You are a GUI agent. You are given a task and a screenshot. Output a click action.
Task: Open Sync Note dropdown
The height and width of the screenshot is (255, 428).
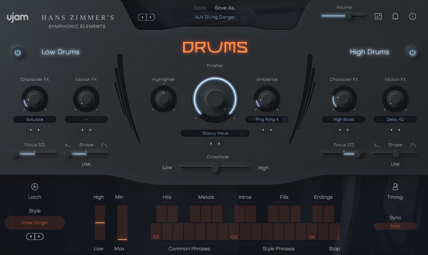395,226
